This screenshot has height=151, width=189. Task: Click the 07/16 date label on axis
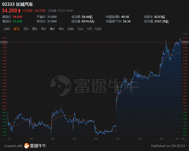coord(53,139)
